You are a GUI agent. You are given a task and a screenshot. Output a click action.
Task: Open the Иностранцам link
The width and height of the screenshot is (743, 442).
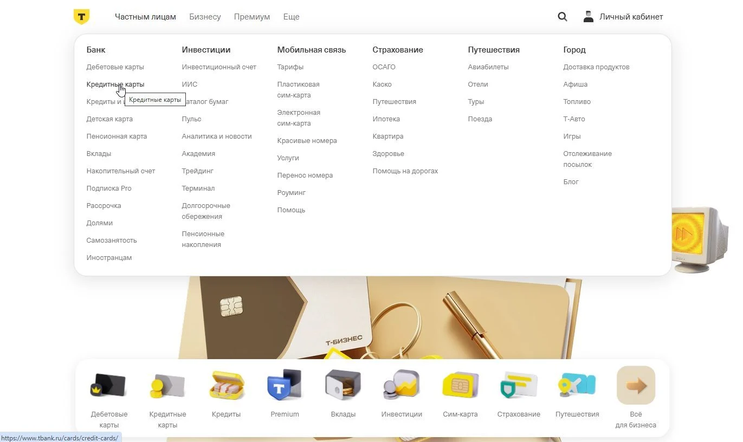[x=109, y=258]
